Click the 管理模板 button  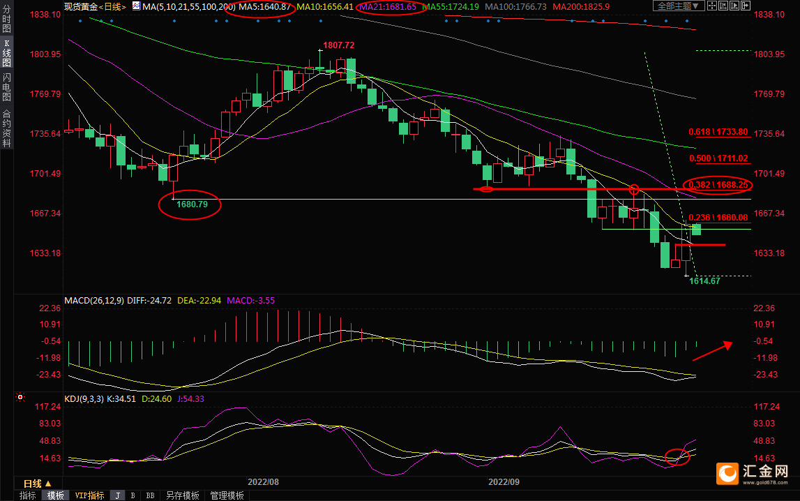click(x=227, y=495)
